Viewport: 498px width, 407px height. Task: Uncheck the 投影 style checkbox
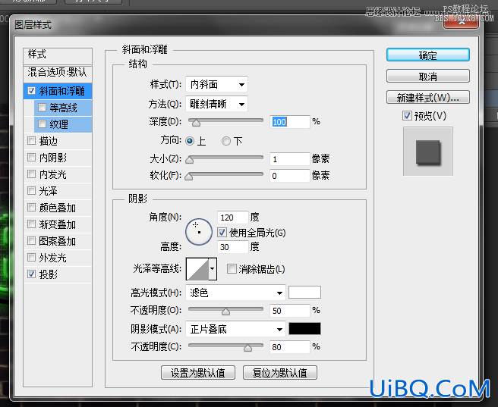tap(31, 274)
